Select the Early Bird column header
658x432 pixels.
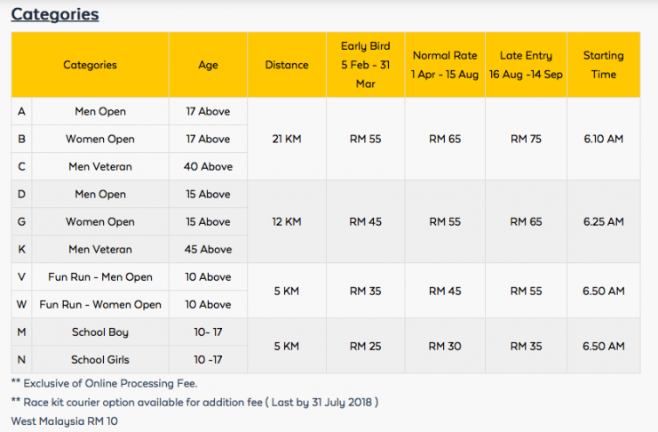coord(366,65)
